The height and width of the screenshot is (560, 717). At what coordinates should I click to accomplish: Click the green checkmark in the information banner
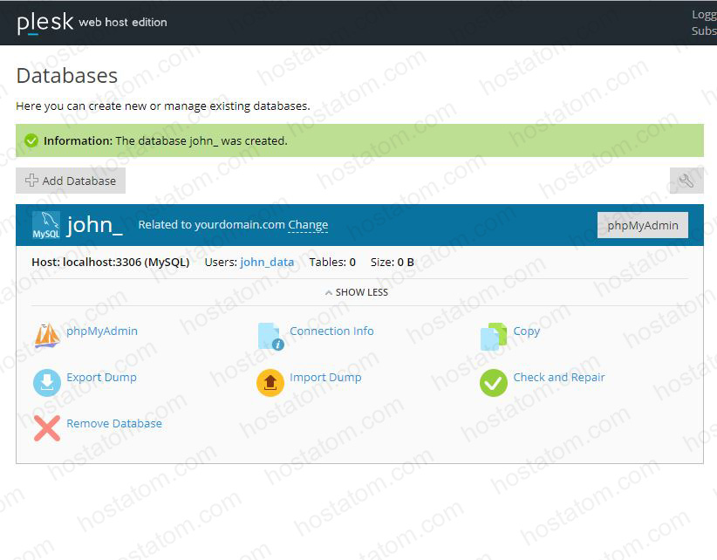point(31,140)
